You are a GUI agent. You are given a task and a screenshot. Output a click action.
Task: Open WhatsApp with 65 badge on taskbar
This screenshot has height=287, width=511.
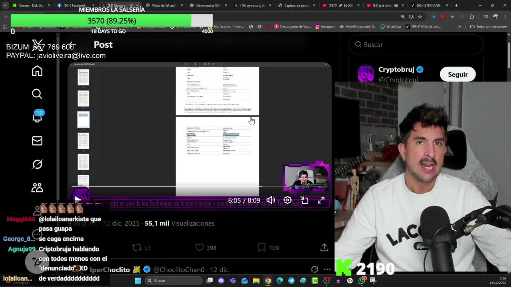coord(362,281)
